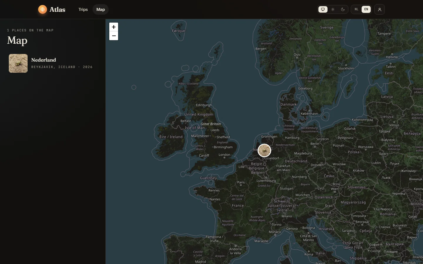
Task: Click the Edinburgh label on map
Action: pyautogui.click(x=204, y=105)
